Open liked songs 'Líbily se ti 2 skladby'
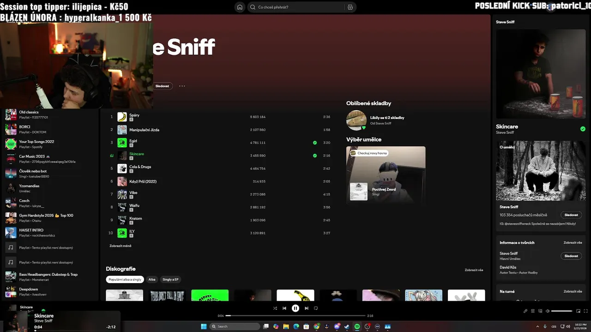This screenshot has height=332, width=591. (387, 118)
